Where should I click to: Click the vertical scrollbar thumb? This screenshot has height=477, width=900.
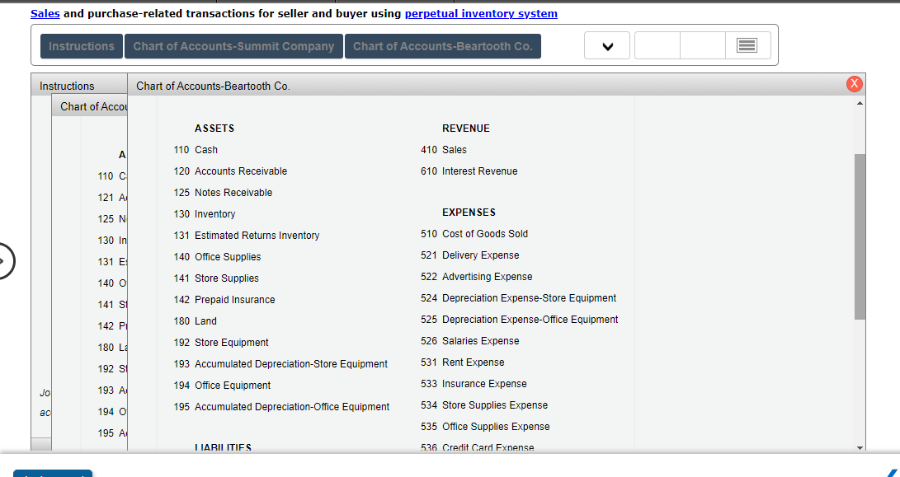point(860,236)
